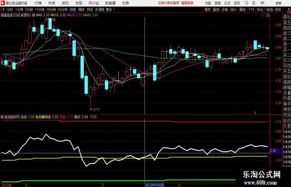Open the 功能 menu
This screenshot has width=291, height=187.
click(x=208, y=3)
